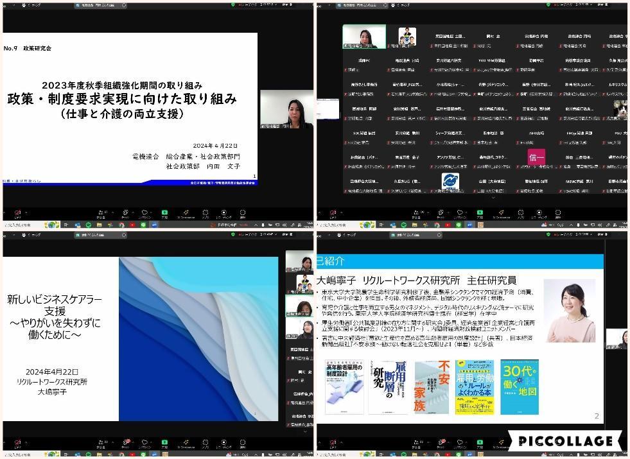
Task: Select the pink 信一 participant tile
Action: point(536,157)
